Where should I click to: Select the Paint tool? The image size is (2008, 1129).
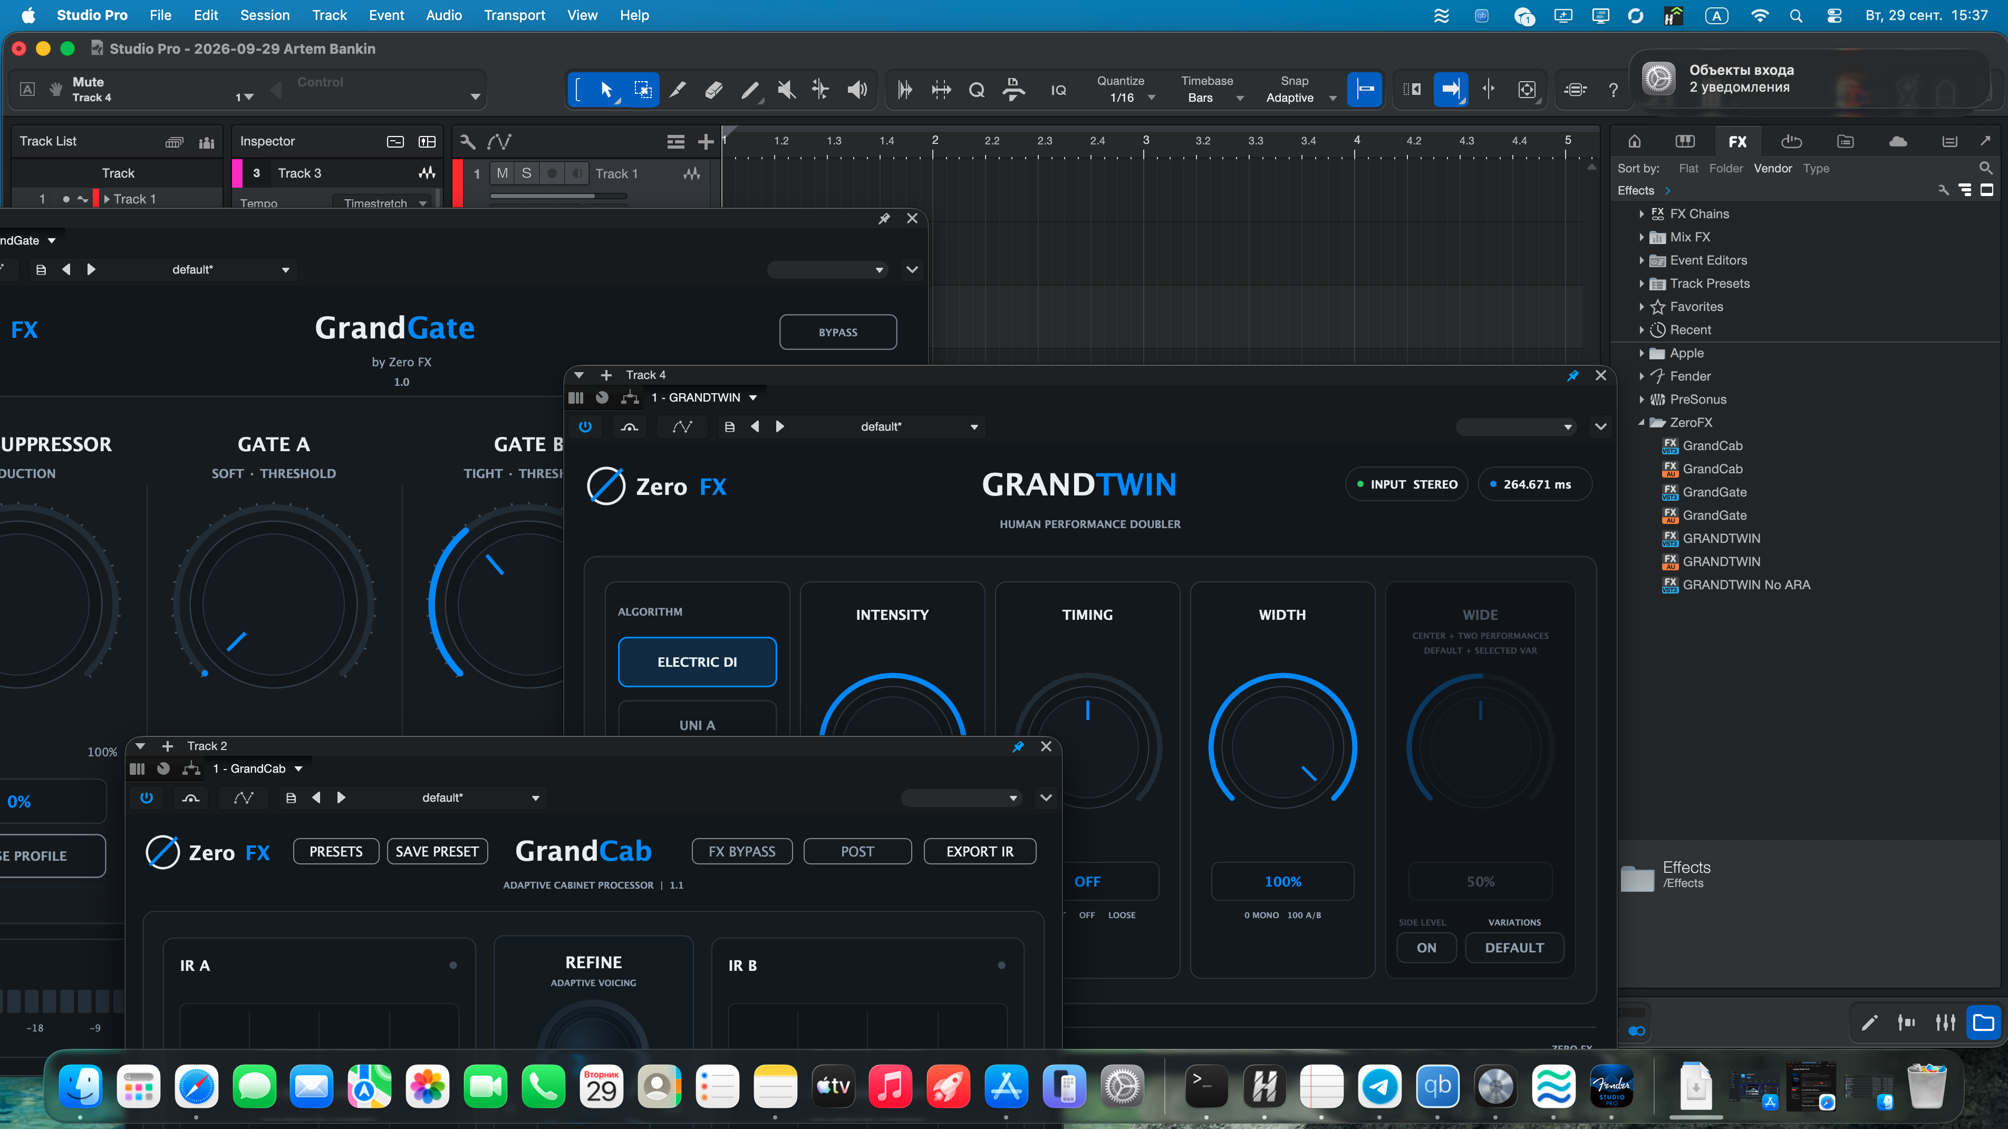[750, 90]
